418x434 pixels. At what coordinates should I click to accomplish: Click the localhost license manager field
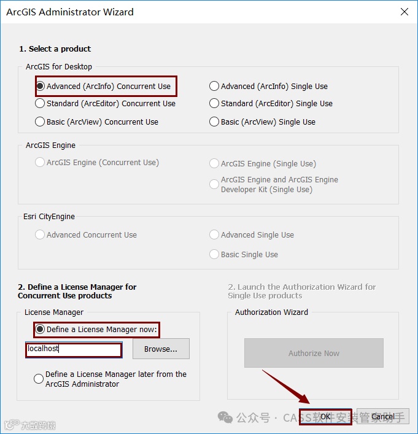pyautogui.click(x=74, y=349)
